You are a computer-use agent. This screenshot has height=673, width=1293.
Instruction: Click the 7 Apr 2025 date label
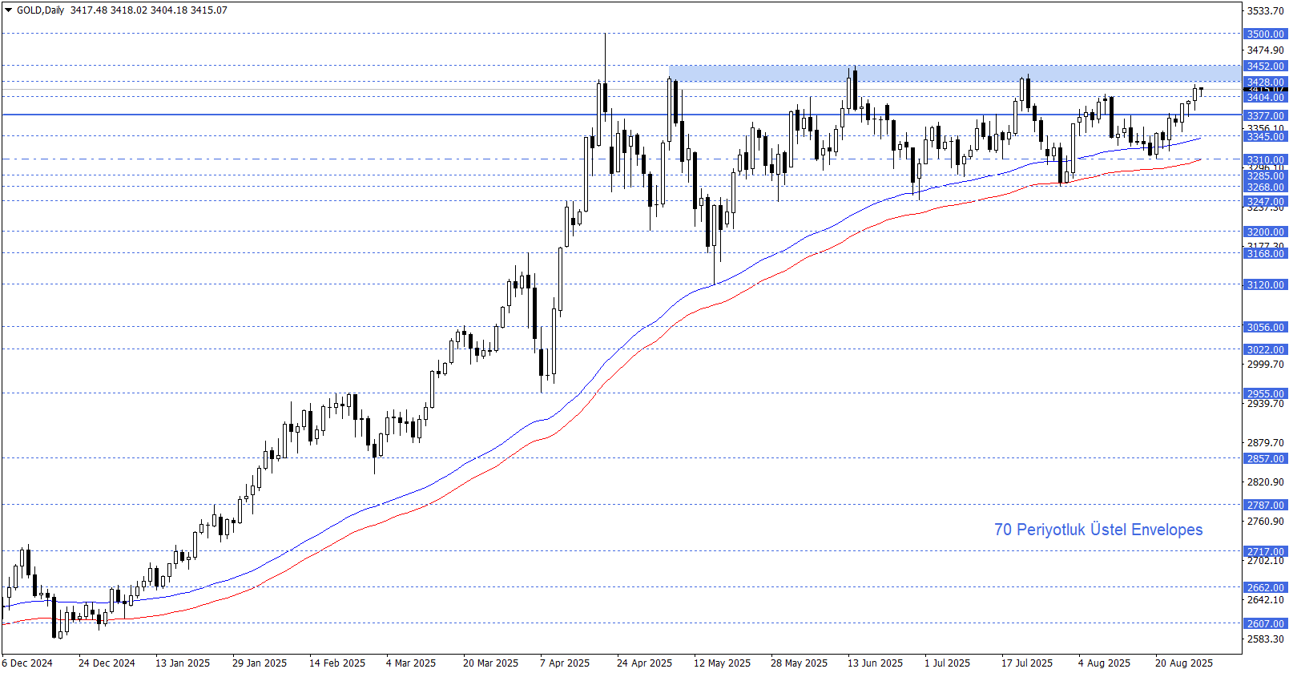(x=565, y=663)
